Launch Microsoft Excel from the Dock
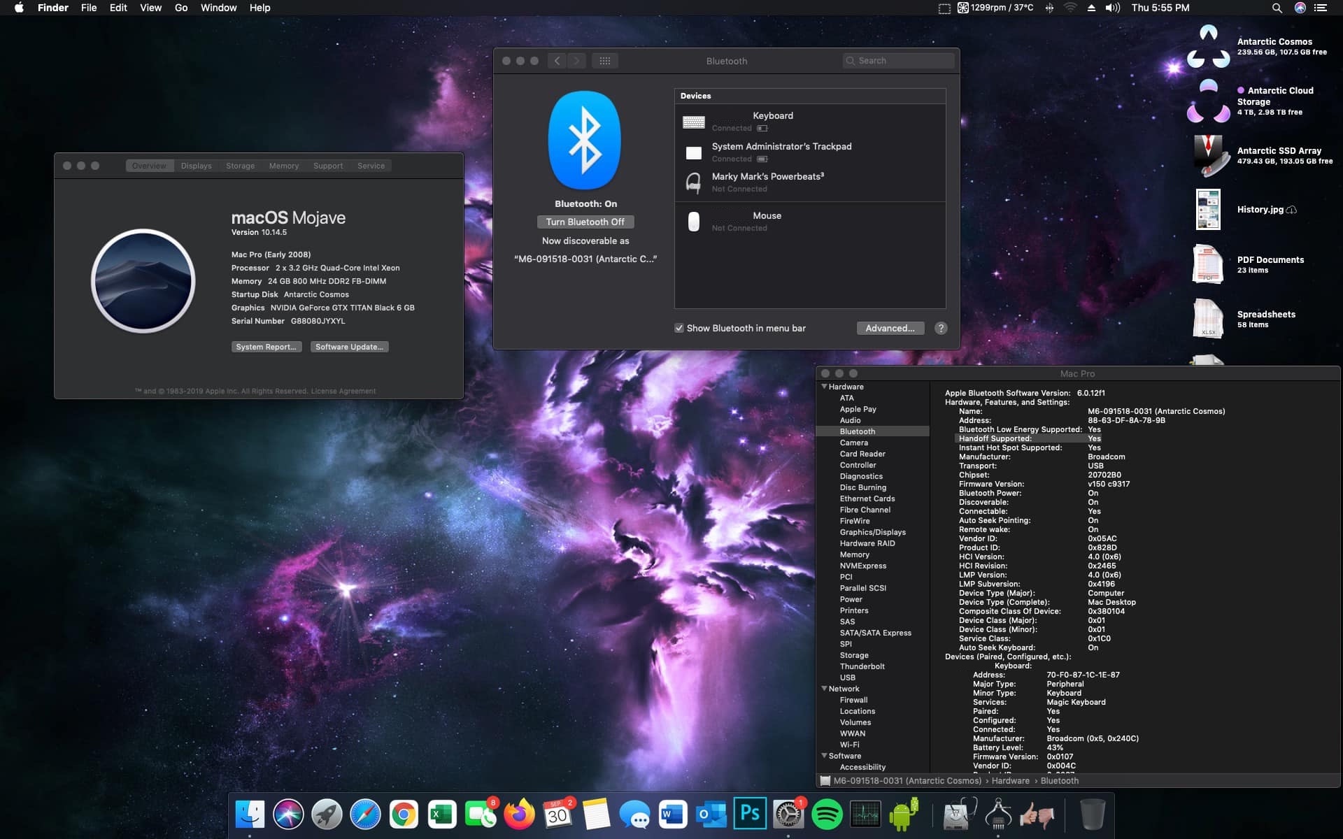 443,814
